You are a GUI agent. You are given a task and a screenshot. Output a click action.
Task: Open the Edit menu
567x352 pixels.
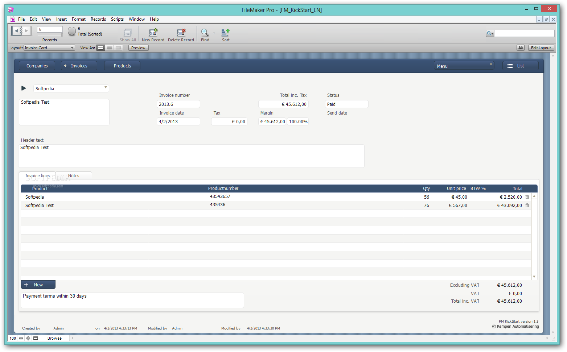click(x=33, y=19)
